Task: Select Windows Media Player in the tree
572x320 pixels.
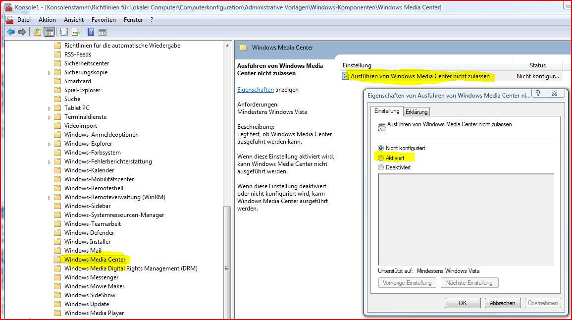Action: coord(94,313)
